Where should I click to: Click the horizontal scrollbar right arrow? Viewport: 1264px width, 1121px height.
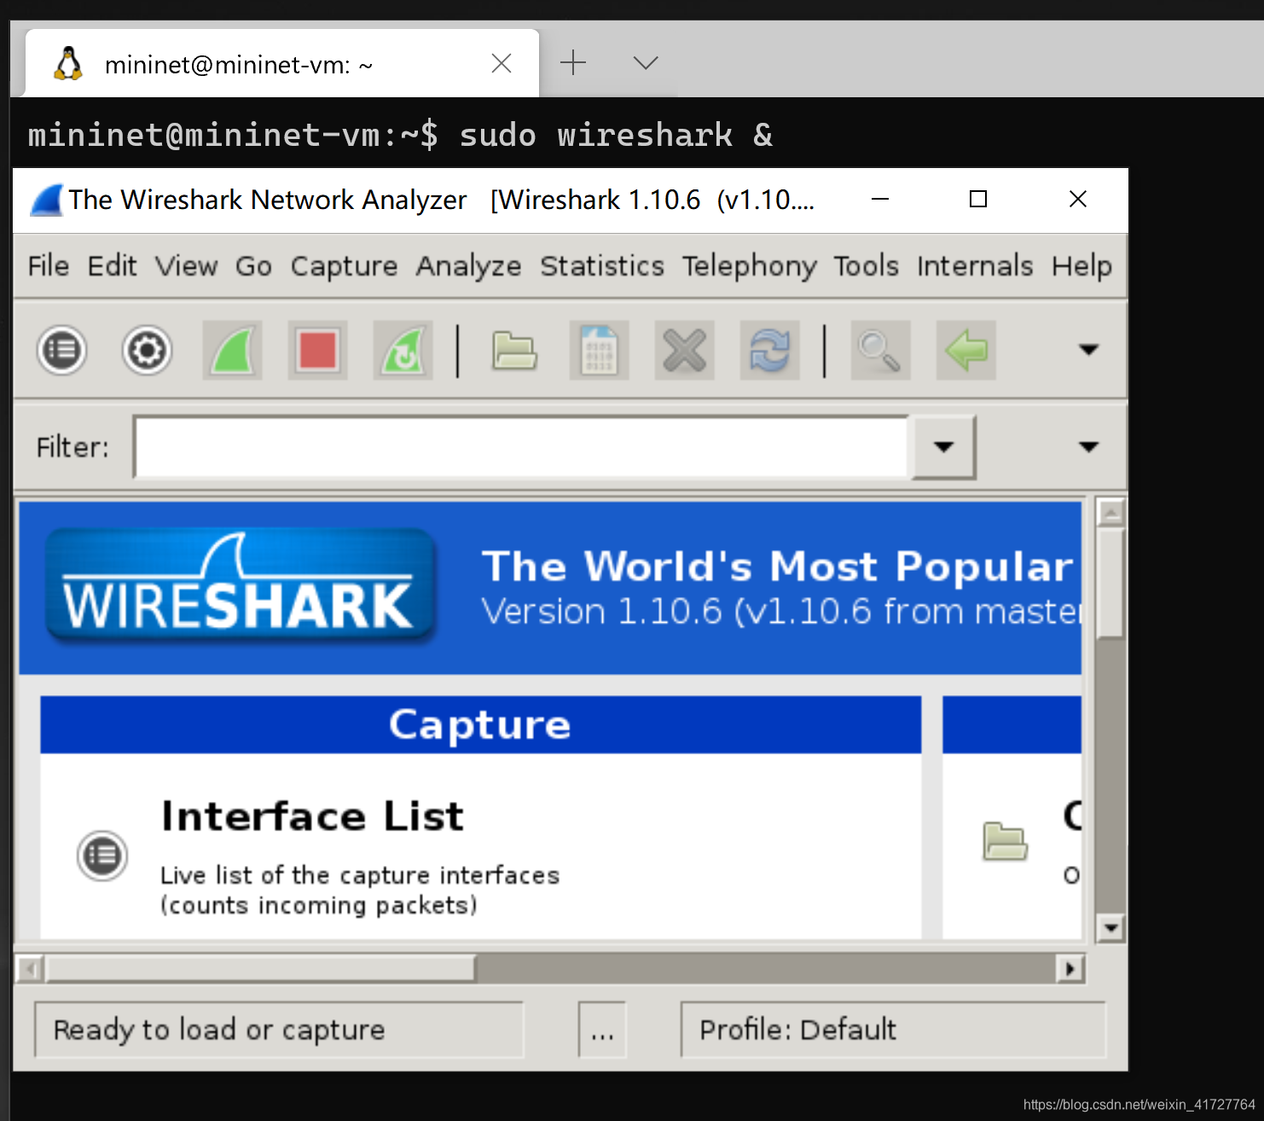pyautogui.click(x=1070, y=968)
